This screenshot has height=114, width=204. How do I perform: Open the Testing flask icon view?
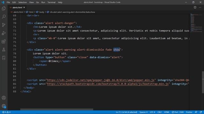coord(4,50)
